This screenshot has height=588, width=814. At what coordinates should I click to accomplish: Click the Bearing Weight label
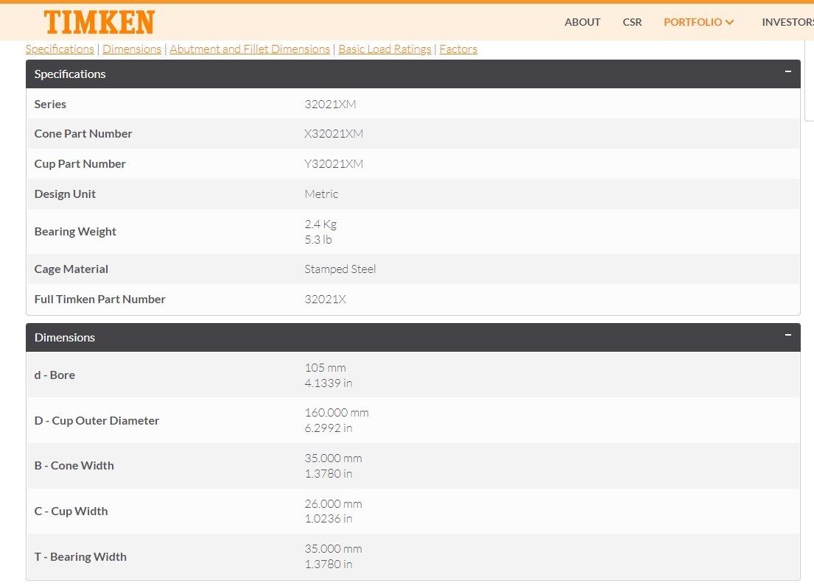pos(75,232)
